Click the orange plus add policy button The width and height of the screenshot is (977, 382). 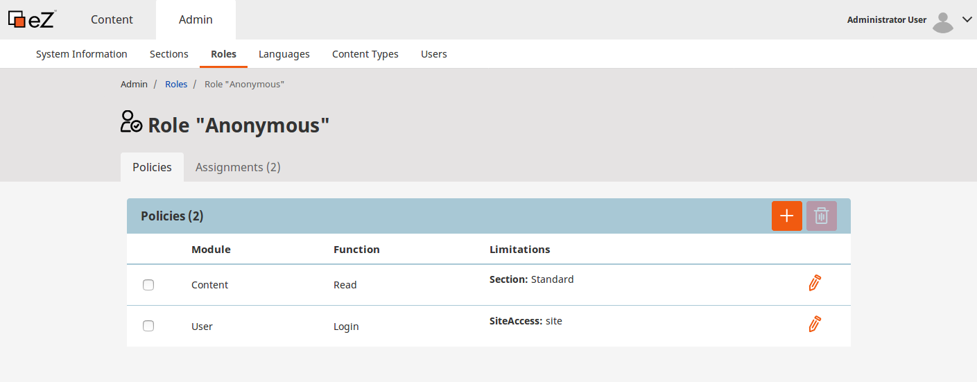(786, 216)
